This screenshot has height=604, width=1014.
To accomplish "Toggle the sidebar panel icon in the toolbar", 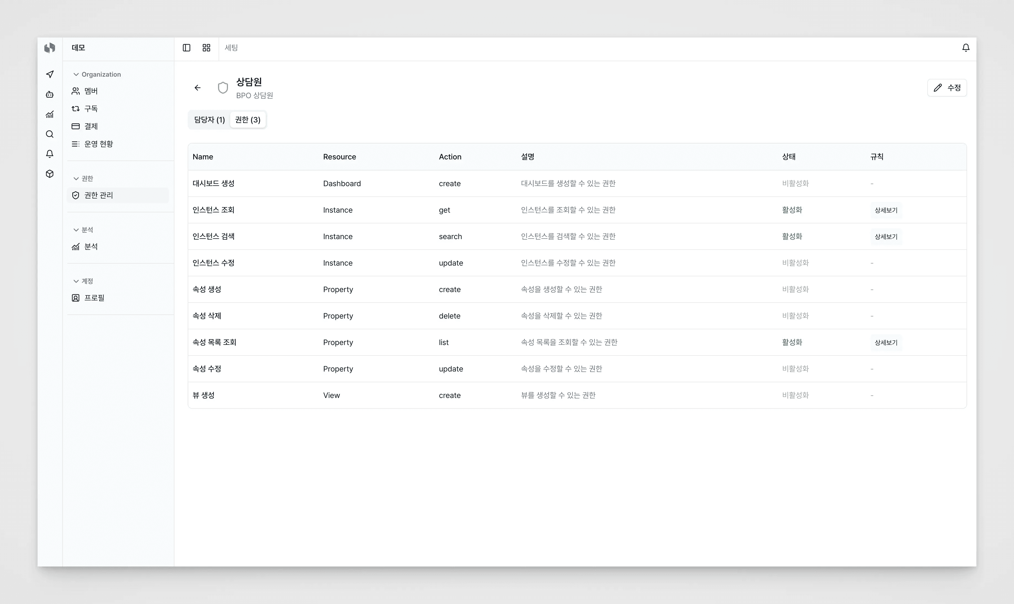I will click(187, 48).
